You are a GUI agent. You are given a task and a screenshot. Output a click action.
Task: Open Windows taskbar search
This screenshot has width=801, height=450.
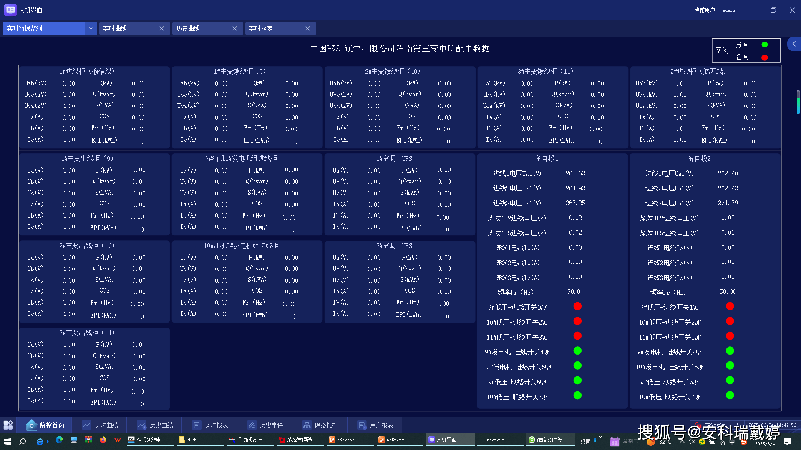point(23,441)
